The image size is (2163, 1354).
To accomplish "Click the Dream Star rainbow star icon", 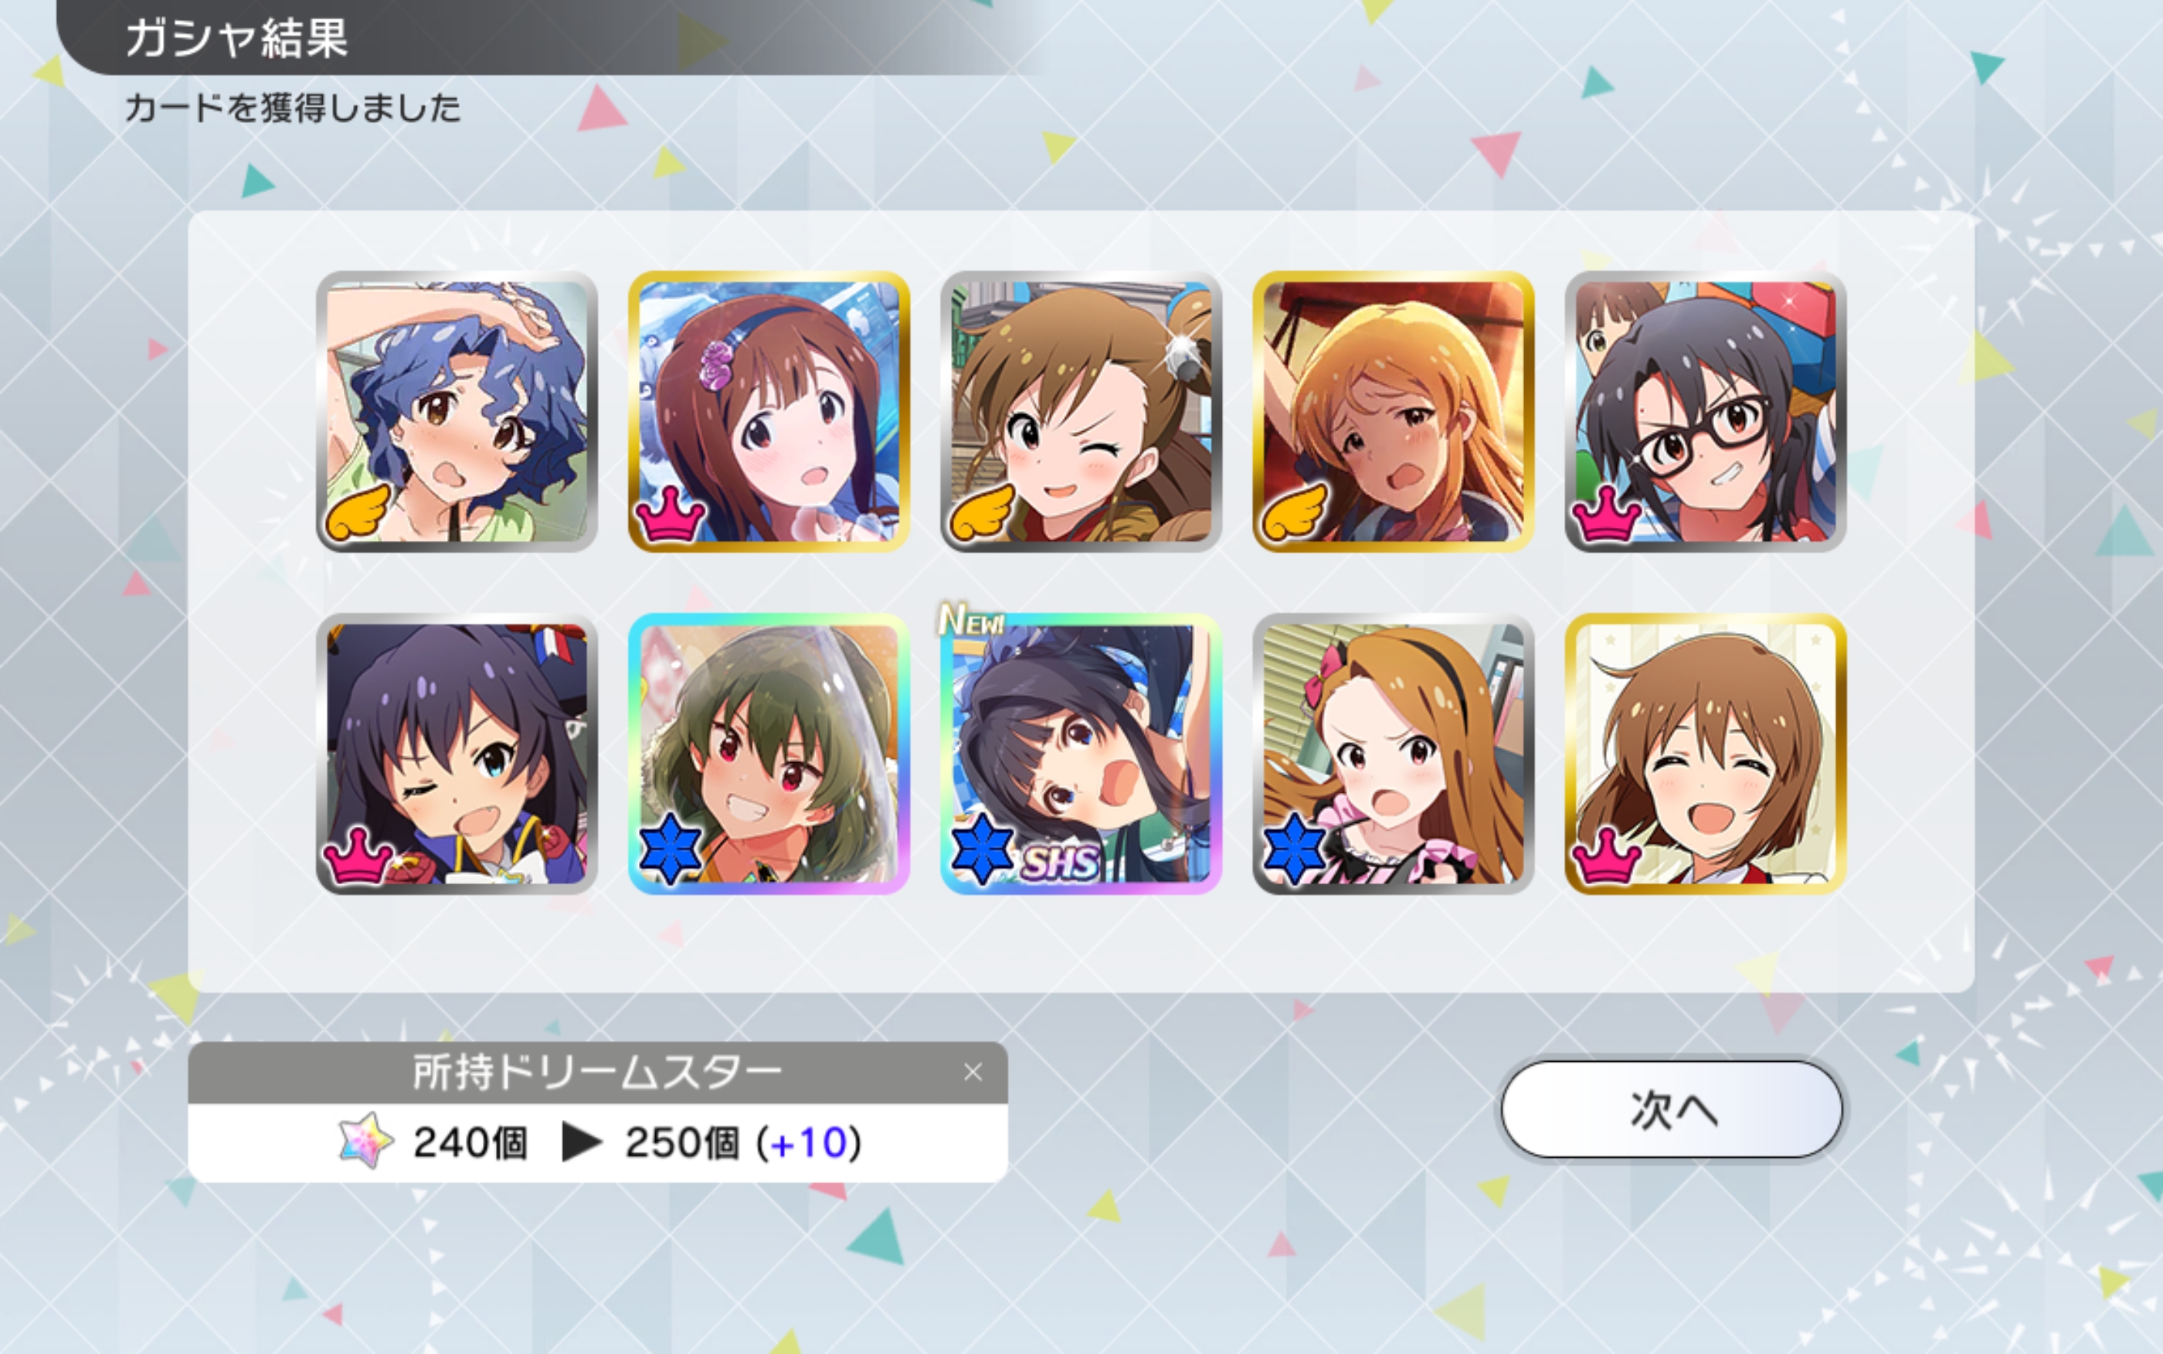I will click(366, 1141).
